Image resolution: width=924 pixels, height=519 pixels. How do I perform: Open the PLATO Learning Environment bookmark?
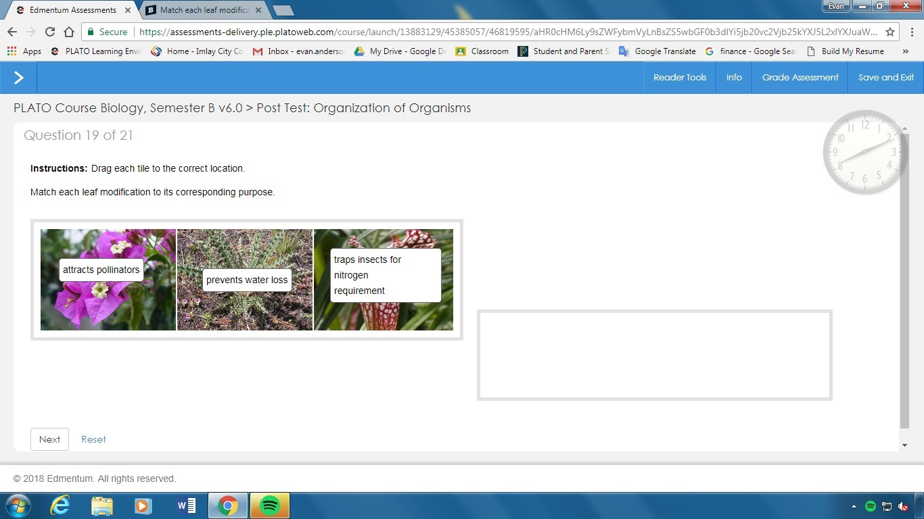(95, 51)
